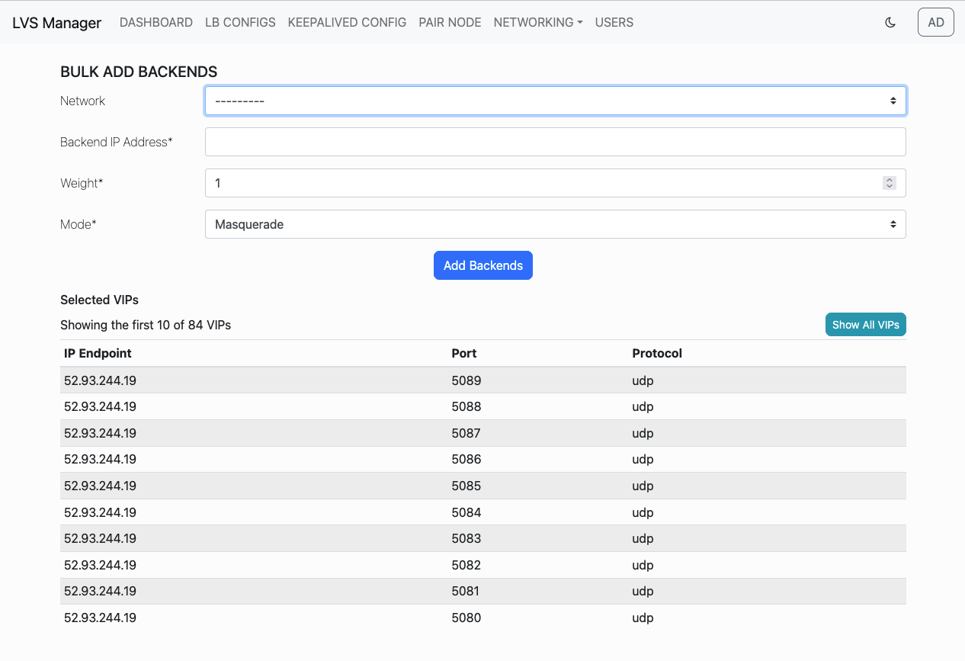The height and width of the screenshot is (661, 965).
Task: Open the Users page
Action: (614, 22)
